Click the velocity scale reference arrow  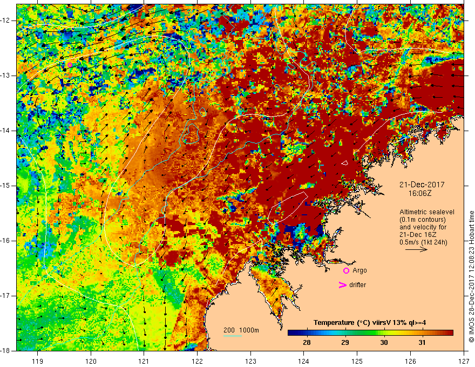tap(416, 249)
